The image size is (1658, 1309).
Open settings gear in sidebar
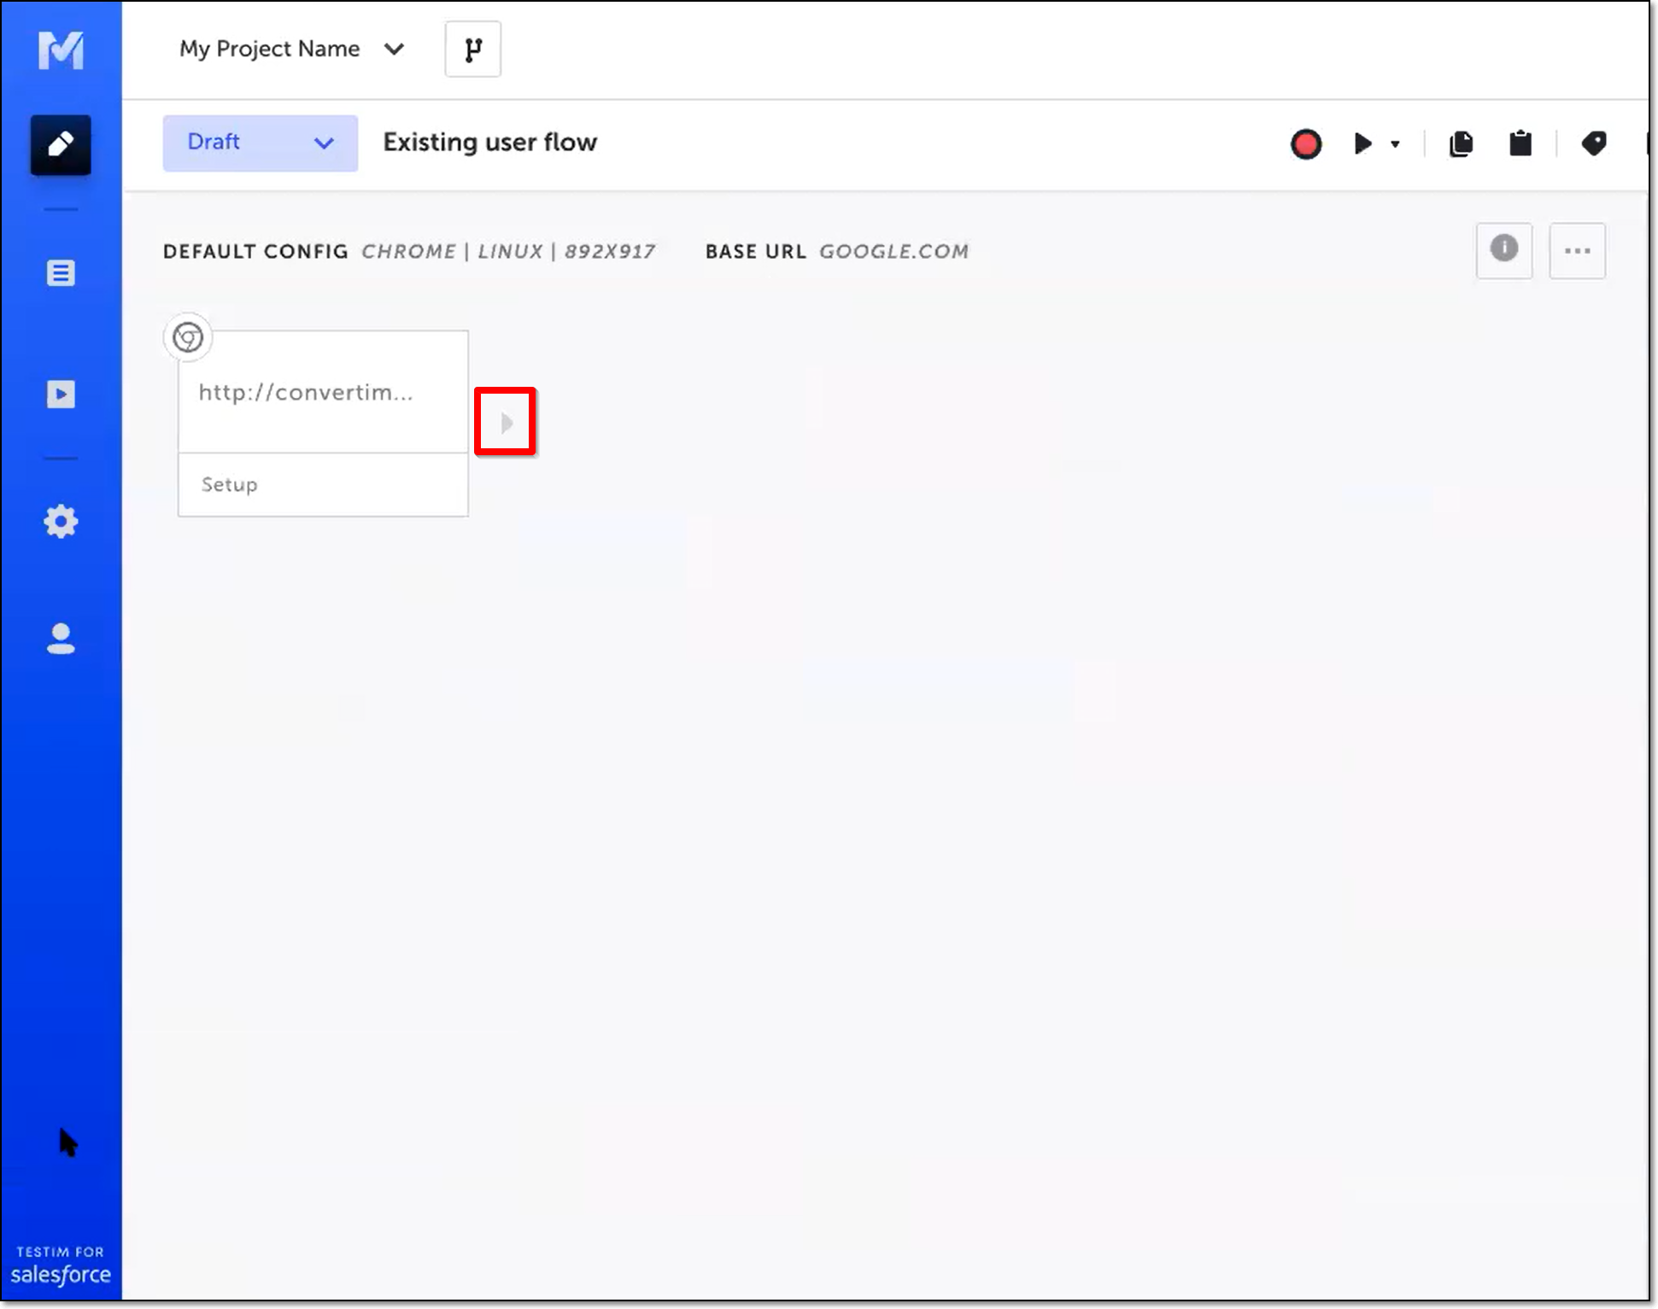pos(61,521)
